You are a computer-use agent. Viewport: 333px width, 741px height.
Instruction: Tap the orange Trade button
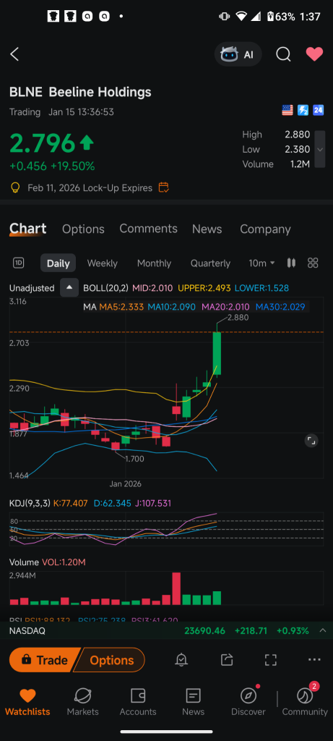pos(43,660)
